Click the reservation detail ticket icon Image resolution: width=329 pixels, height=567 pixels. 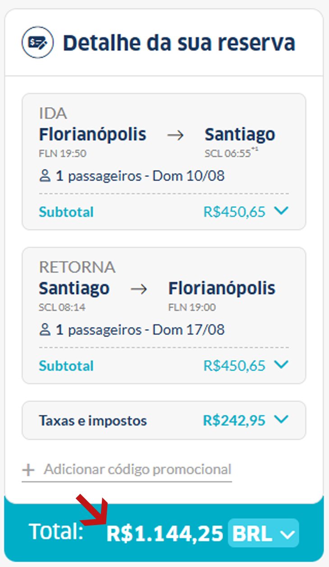(x=38, y=43)
